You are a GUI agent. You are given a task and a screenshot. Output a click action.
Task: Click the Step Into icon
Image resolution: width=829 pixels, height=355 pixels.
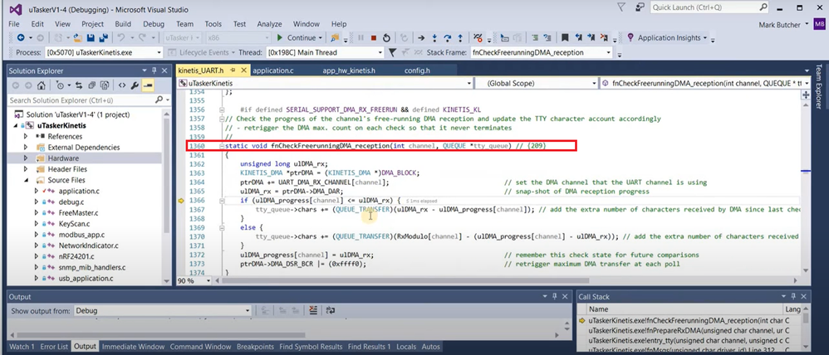(x=434, y=38)
